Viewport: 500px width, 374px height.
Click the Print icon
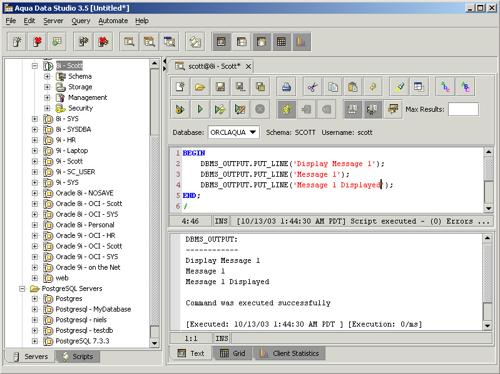tap(287, 87)
